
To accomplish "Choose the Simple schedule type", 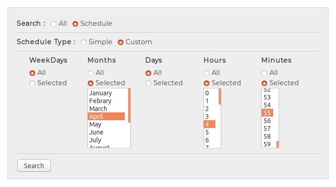I will [84, 42].
